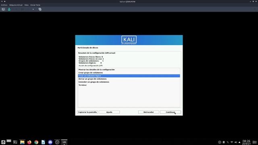
Task: Select Extender un grupo de volúmenes
Action: tap(129, 82)
